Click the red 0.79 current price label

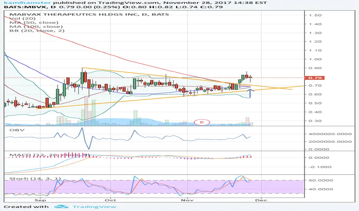(315, 78)
